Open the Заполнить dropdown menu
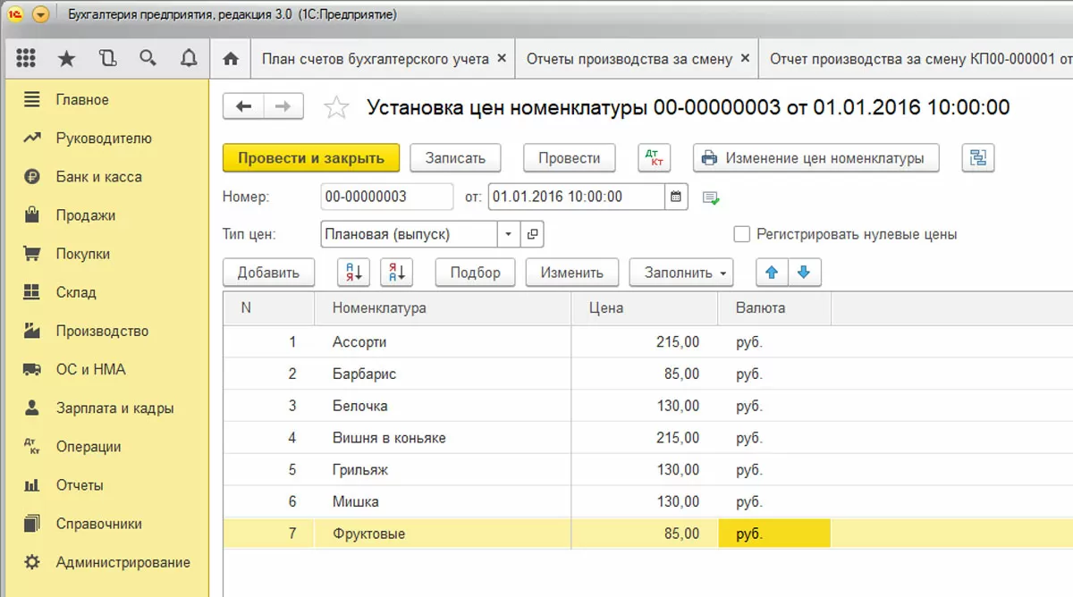The height and width of the screenshot is (597, 1073). point(680,273)
